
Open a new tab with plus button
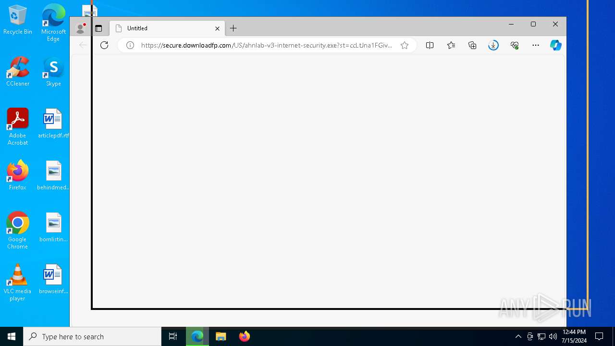tap(233, 28)
